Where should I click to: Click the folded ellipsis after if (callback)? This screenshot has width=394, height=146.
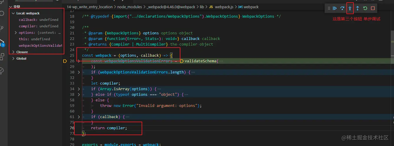point(127,117)
